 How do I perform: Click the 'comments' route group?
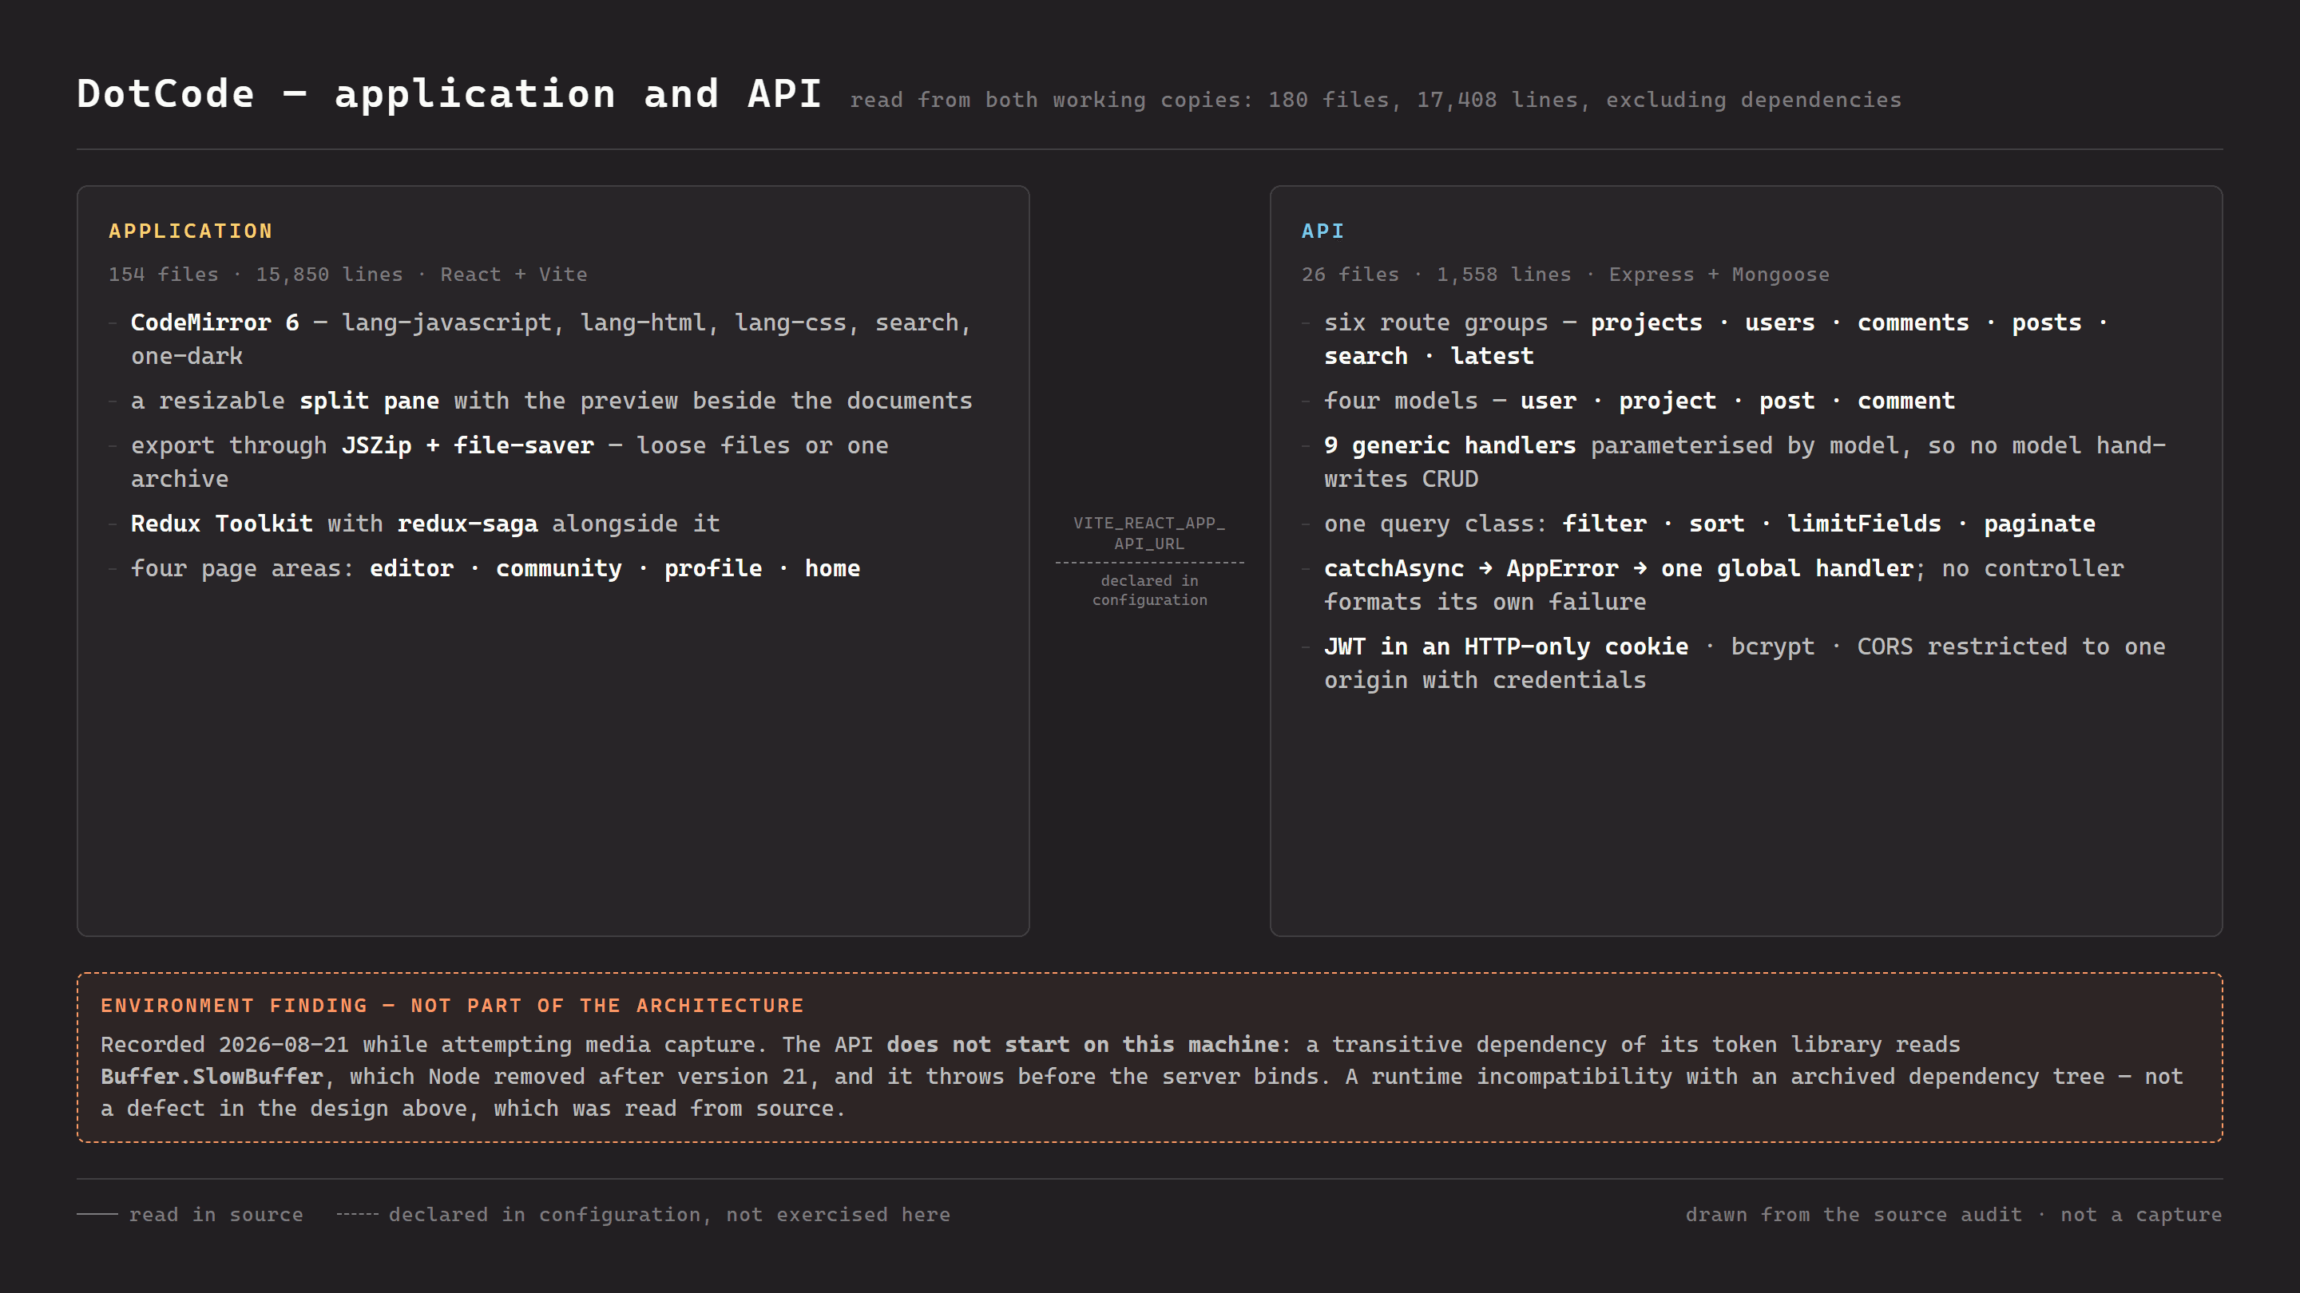pyautogui.click(x=1913, y=322)
